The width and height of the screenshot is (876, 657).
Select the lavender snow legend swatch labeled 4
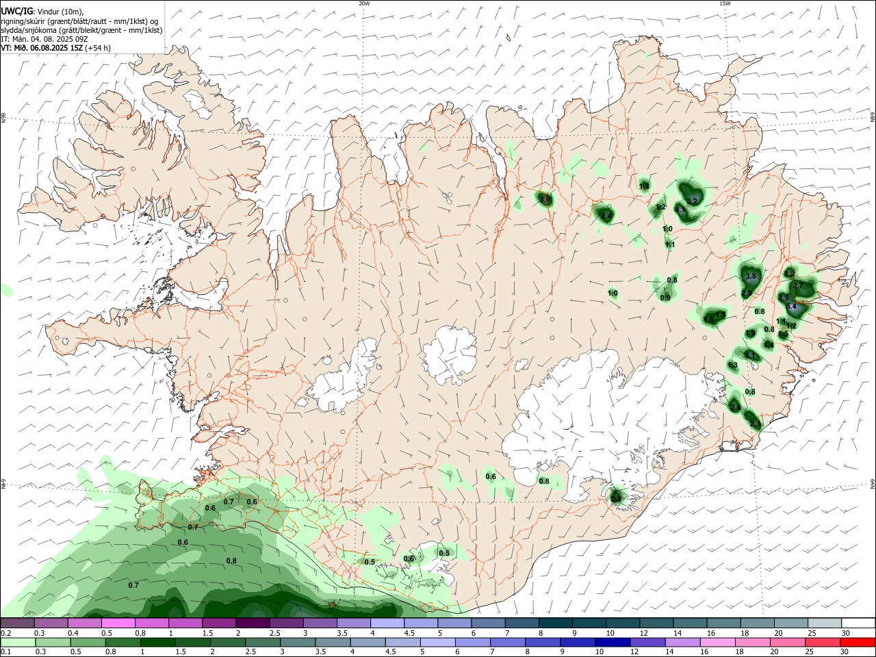point(387,623)
